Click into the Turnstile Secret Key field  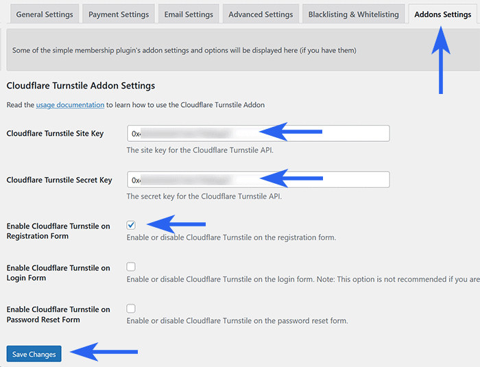[258, 180]
